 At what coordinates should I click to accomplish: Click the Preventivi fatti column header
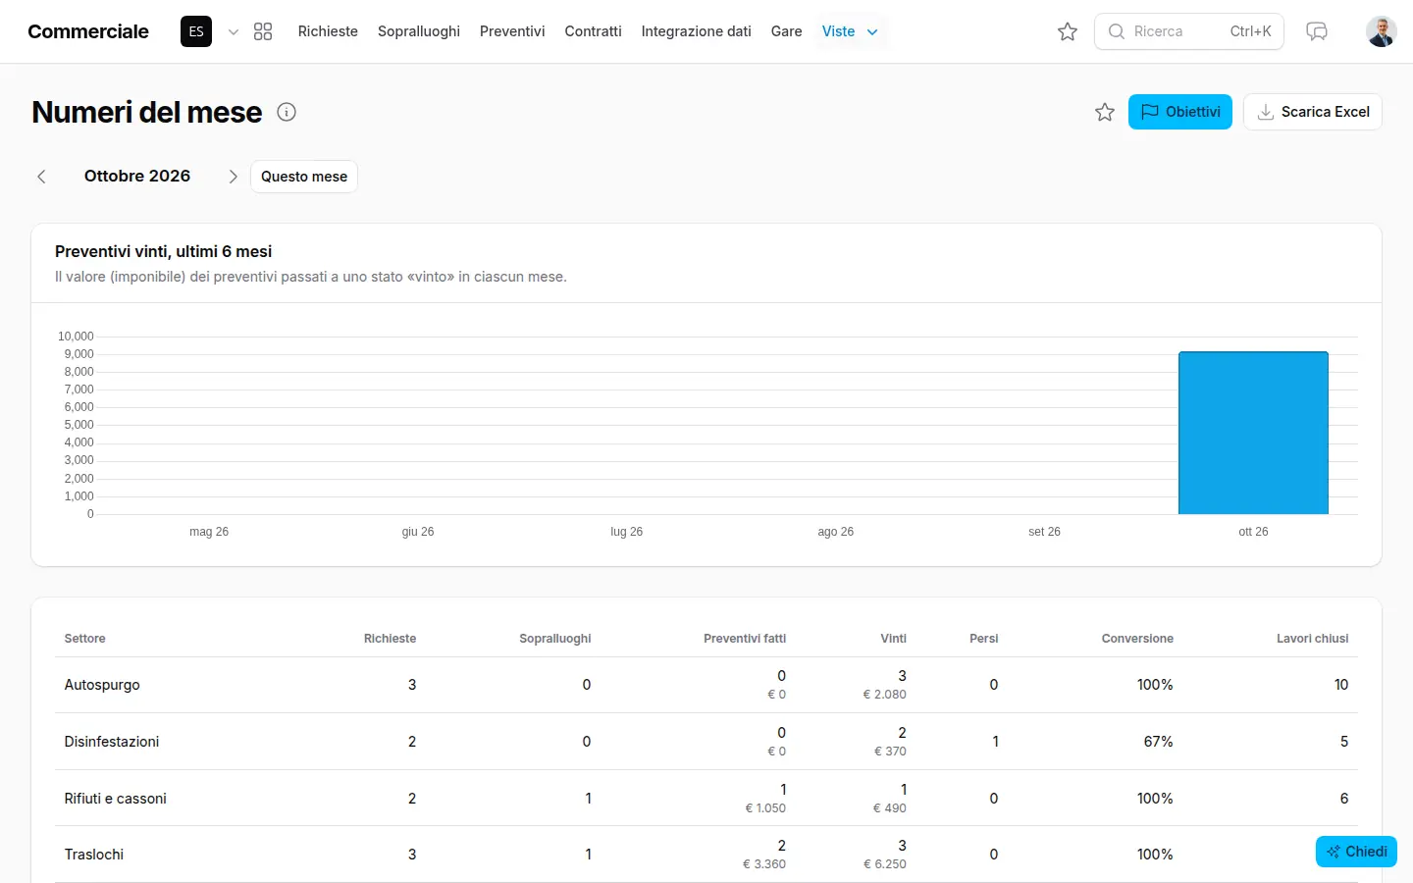tap(745, 639)
